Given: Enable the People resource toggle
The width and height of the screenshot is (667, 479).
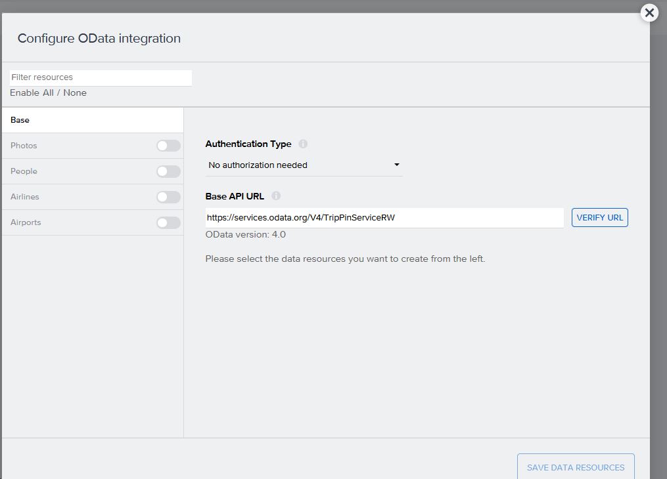Looking at the screenshot, I should pos(168,171).
